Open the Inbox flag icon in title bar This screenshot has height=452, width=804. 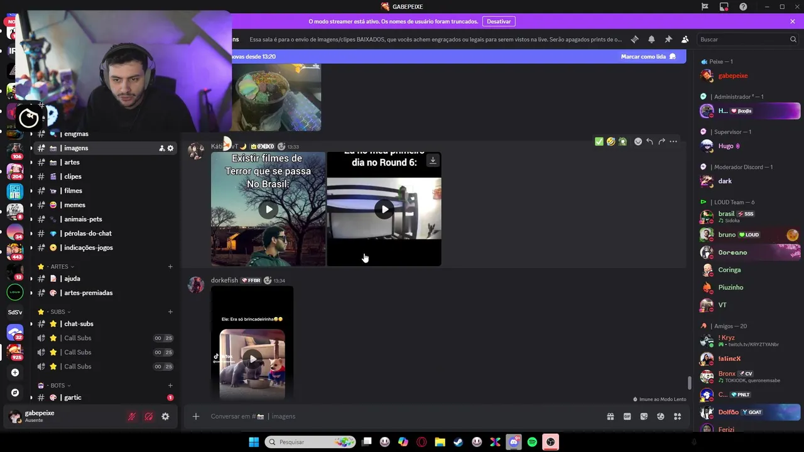705,6
